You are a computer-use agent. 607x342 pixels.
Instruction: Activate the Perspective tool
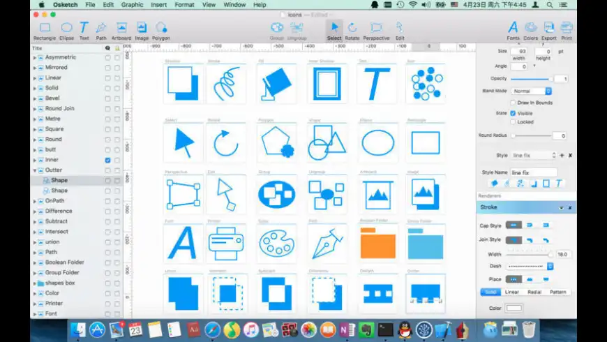tap(376, 29)
